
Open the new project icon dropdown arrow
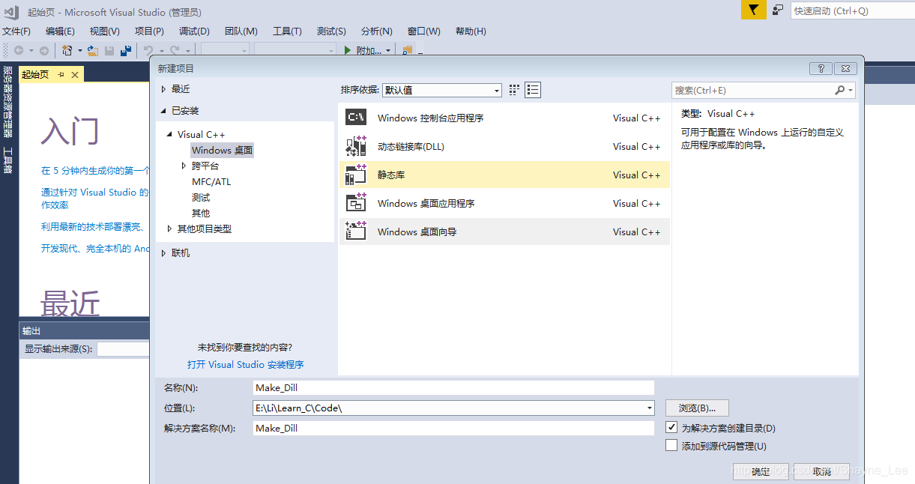[79, 50]
